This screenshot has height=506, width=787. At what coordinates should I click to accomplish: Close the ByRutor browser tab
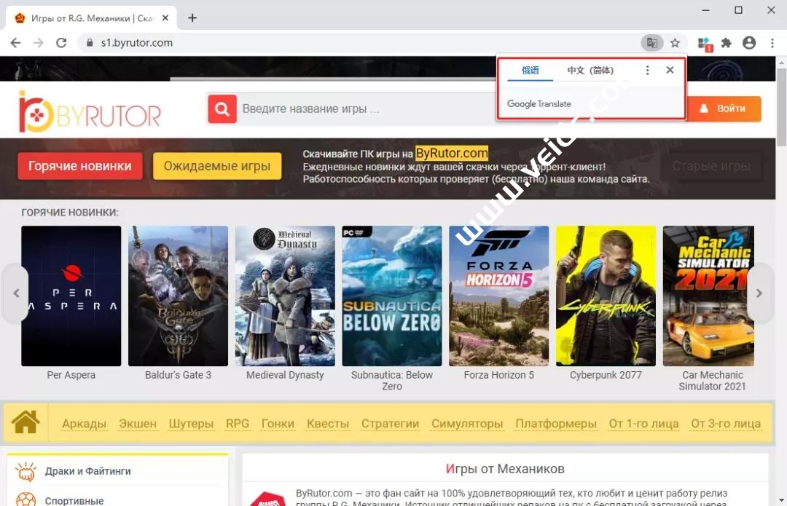tap(165, 18)
